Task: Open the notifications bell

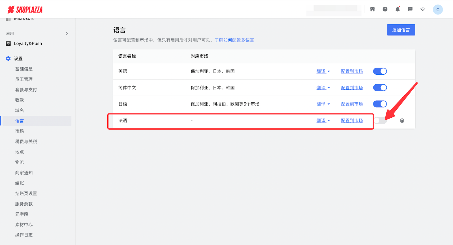Action: [x=398, y=9]
